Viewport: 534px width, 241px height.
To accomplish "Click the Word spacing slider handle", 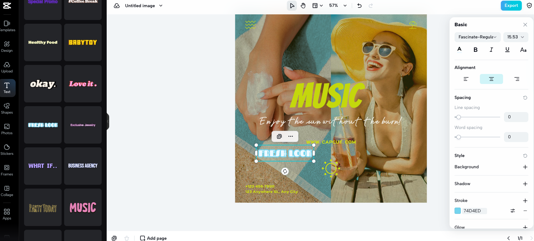I will point(459,137).
